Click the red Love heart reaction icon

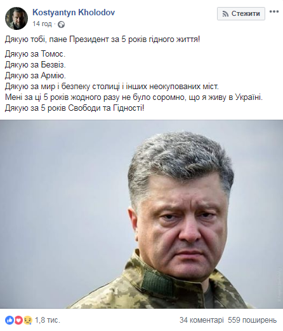(18, 320)
